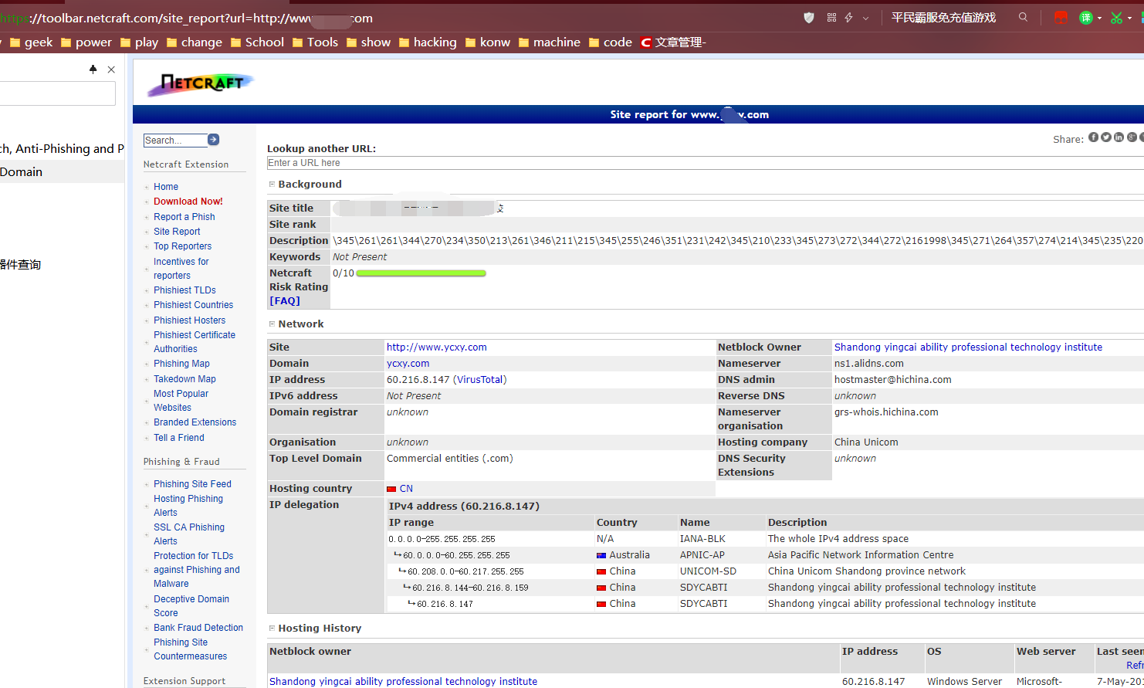Click the Enter a URL here field

pos(705,163)
